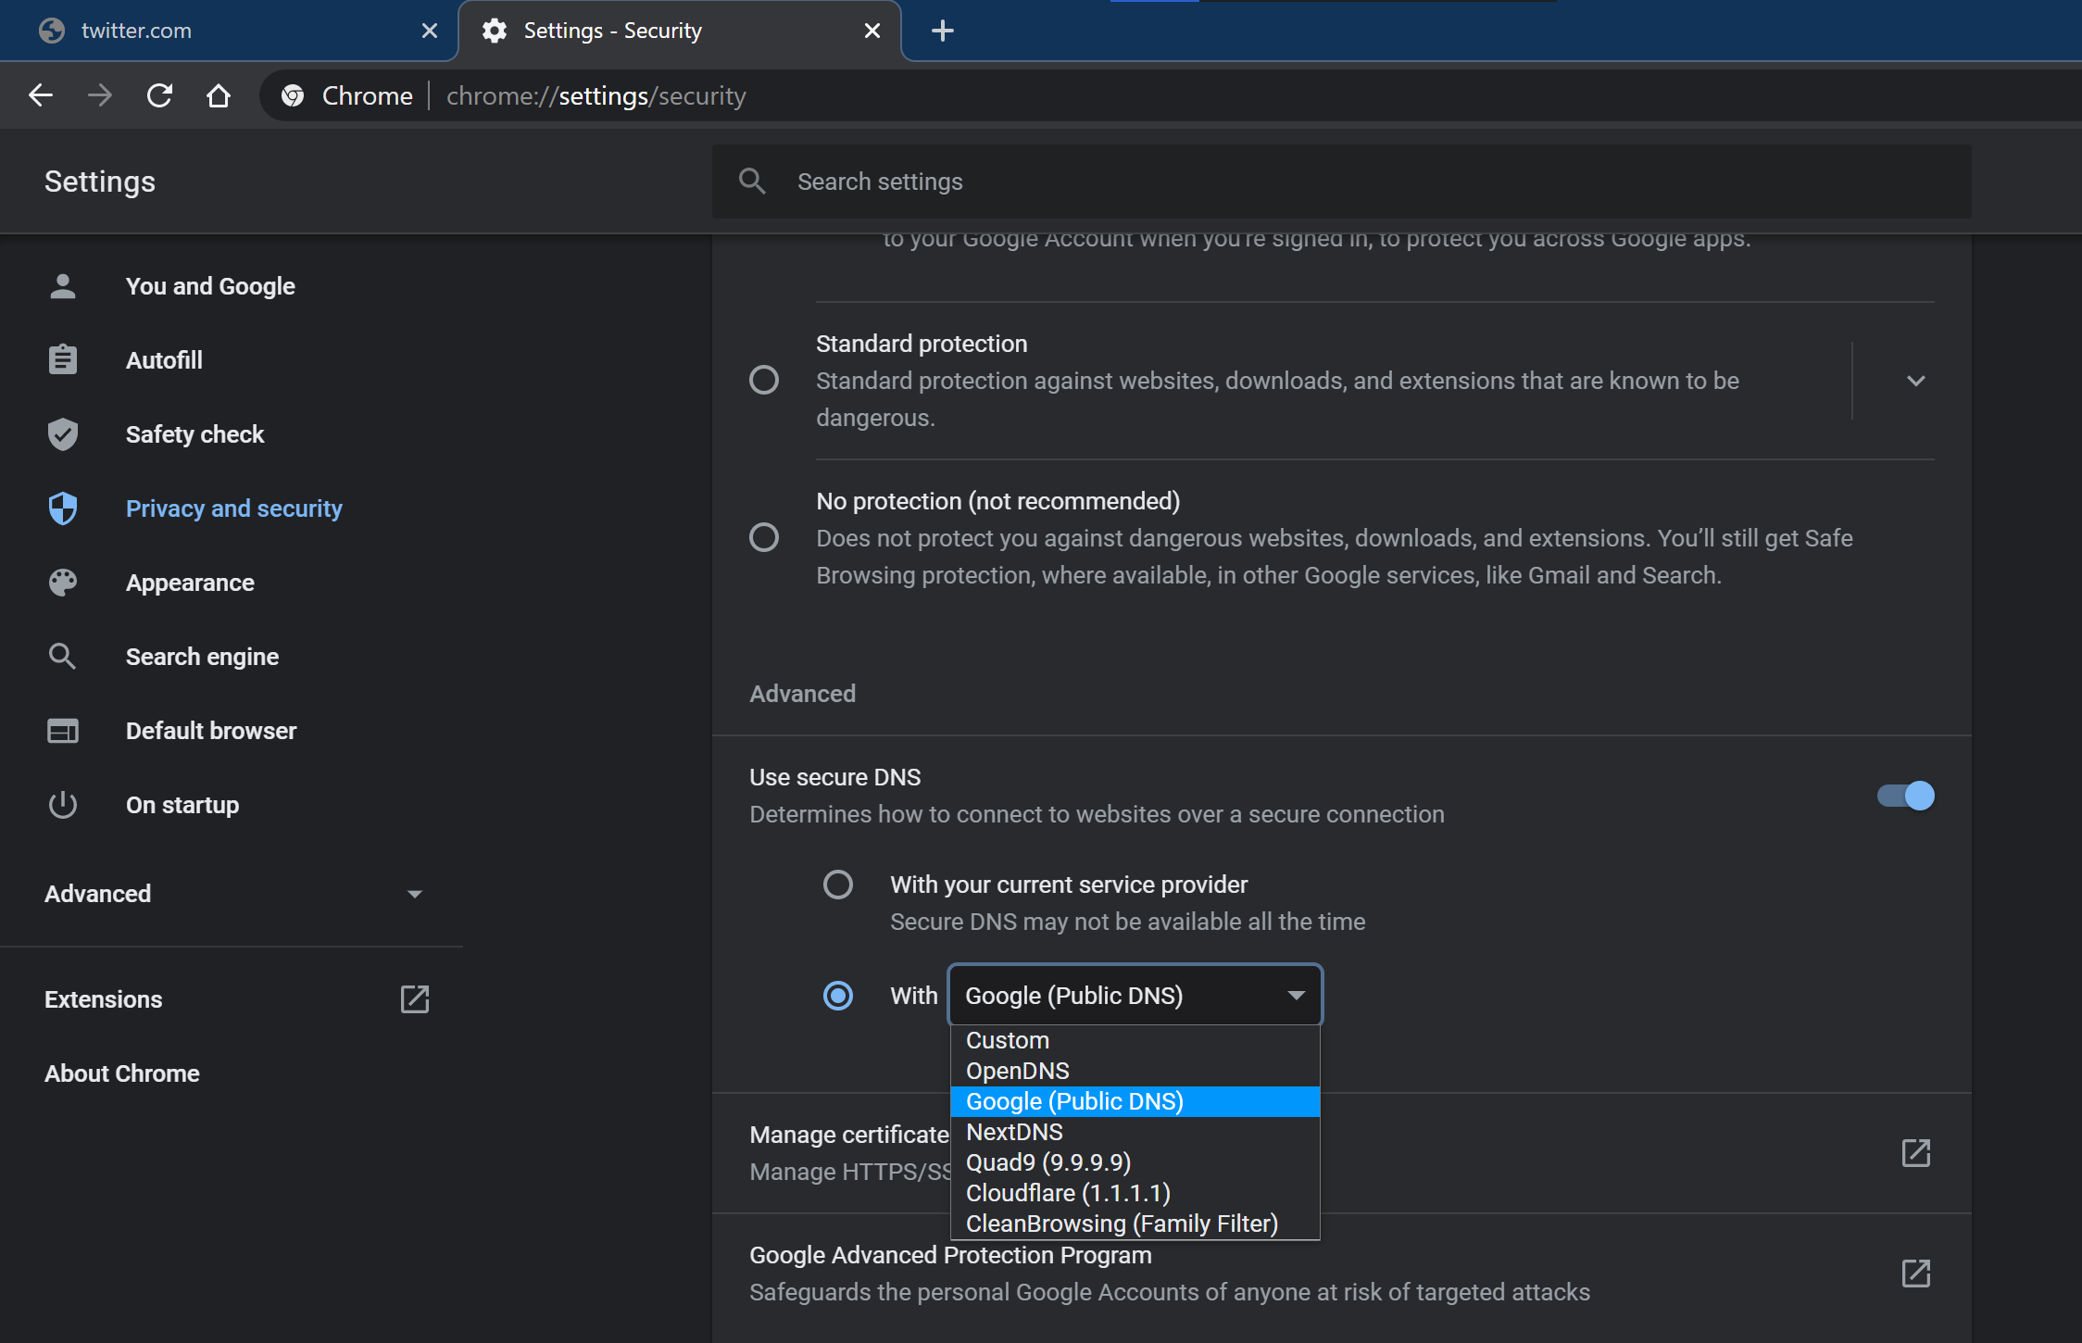Click the Appearance palette icon
Screen dimensions: 2082x1343
pos(63,583)
